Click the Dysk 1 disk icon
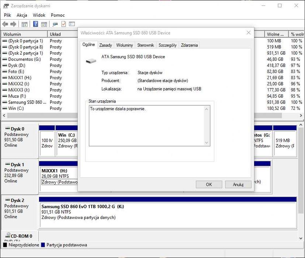305x258 pixels. [8, 164]
